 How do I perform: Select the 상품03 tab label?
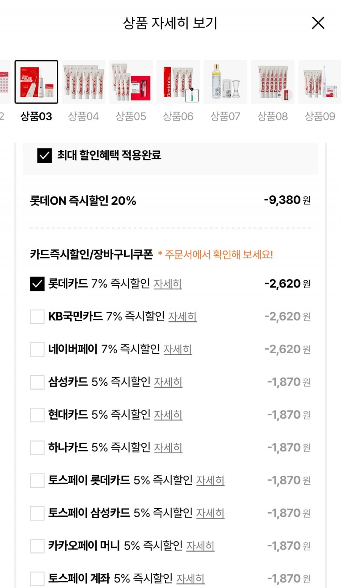36,116
